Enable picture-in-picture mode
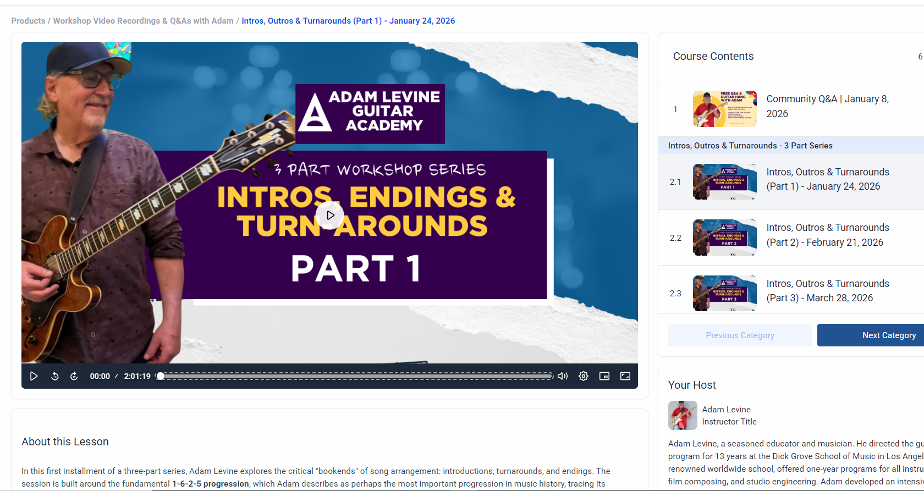The height and width of the screenshot is (491, 924). click(x=604, y=376)
